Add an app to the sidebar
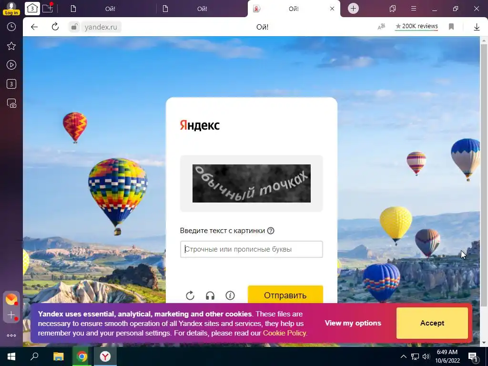The height and width of the screenshot is (366, 488). point(11,315)
